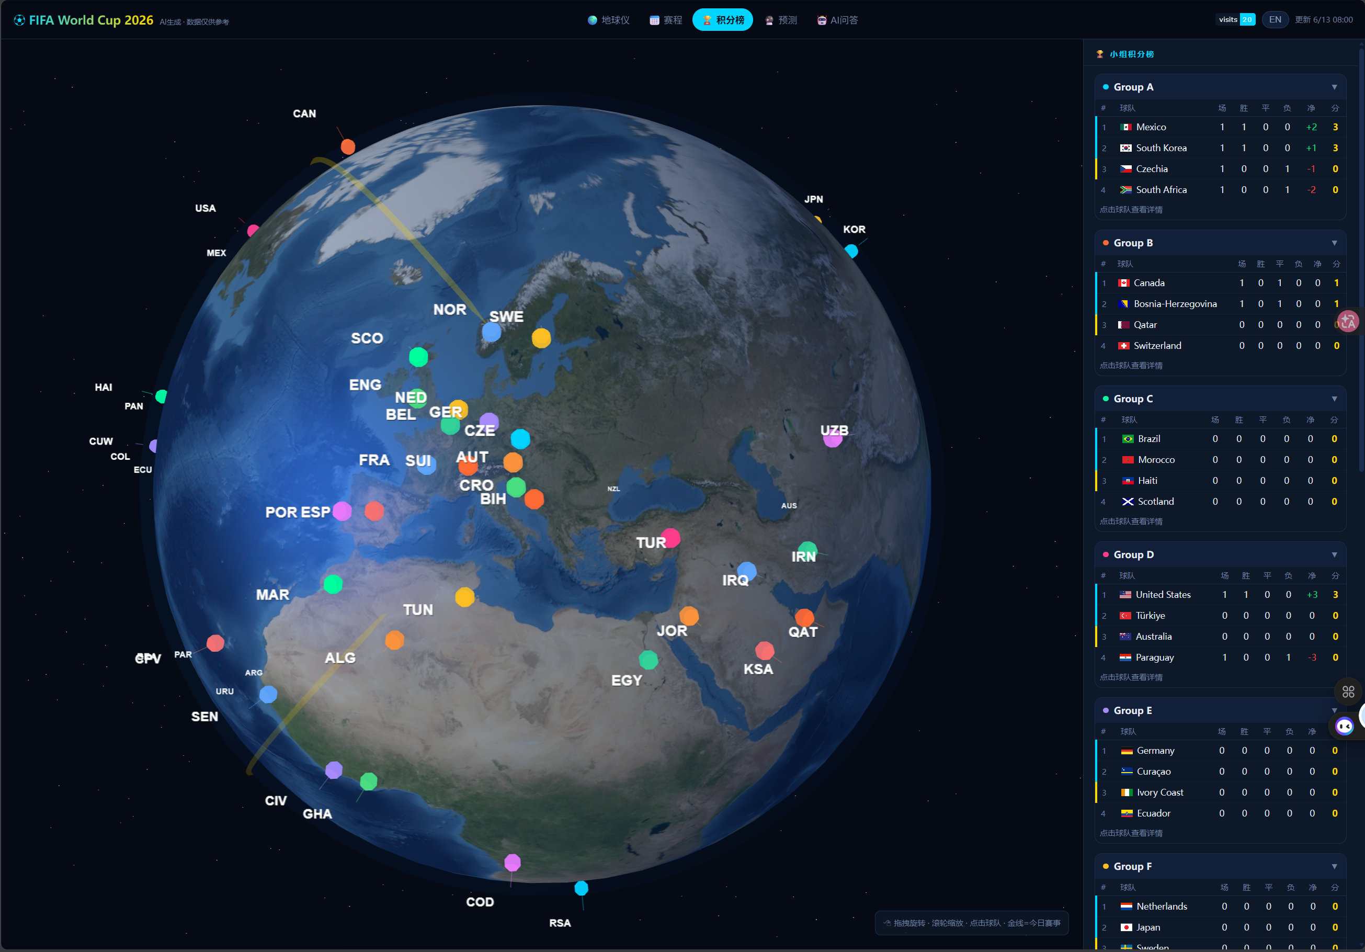Collapse the Group E standings table
This screenshot has height=952, width=1365.
(1334, 710)
